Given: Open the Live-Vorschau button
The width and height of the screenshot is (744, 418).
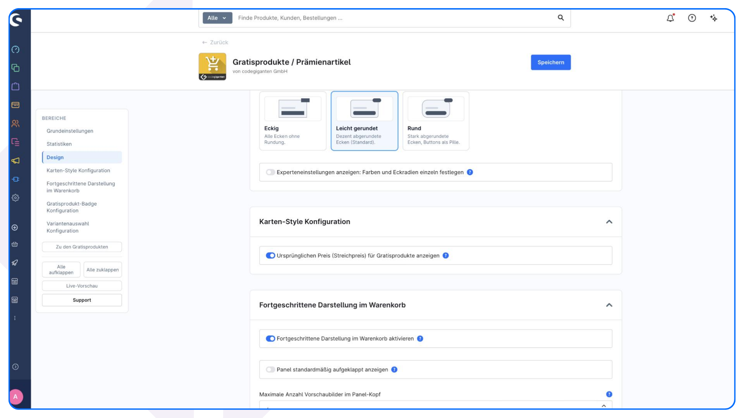Looking at the screenshot, I should point(82,286).
